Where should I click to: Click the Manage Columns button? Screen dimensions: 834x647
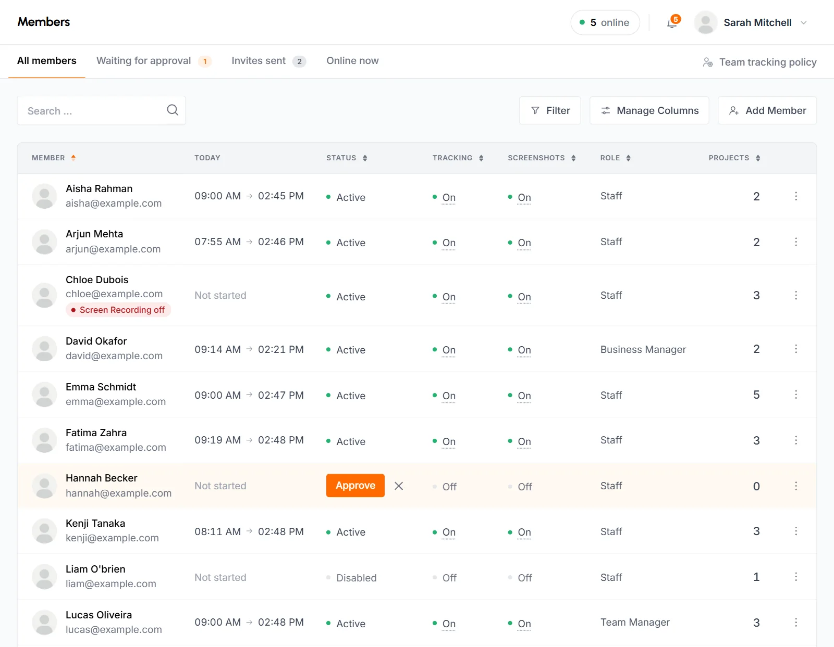[x=649, y=110]
